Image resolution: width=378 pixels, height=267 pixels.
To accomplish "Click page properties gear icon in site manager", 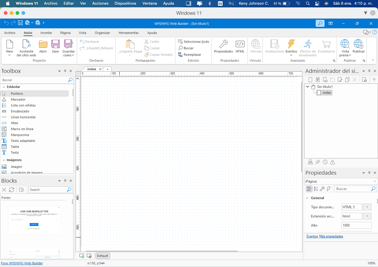I will 365,80.
